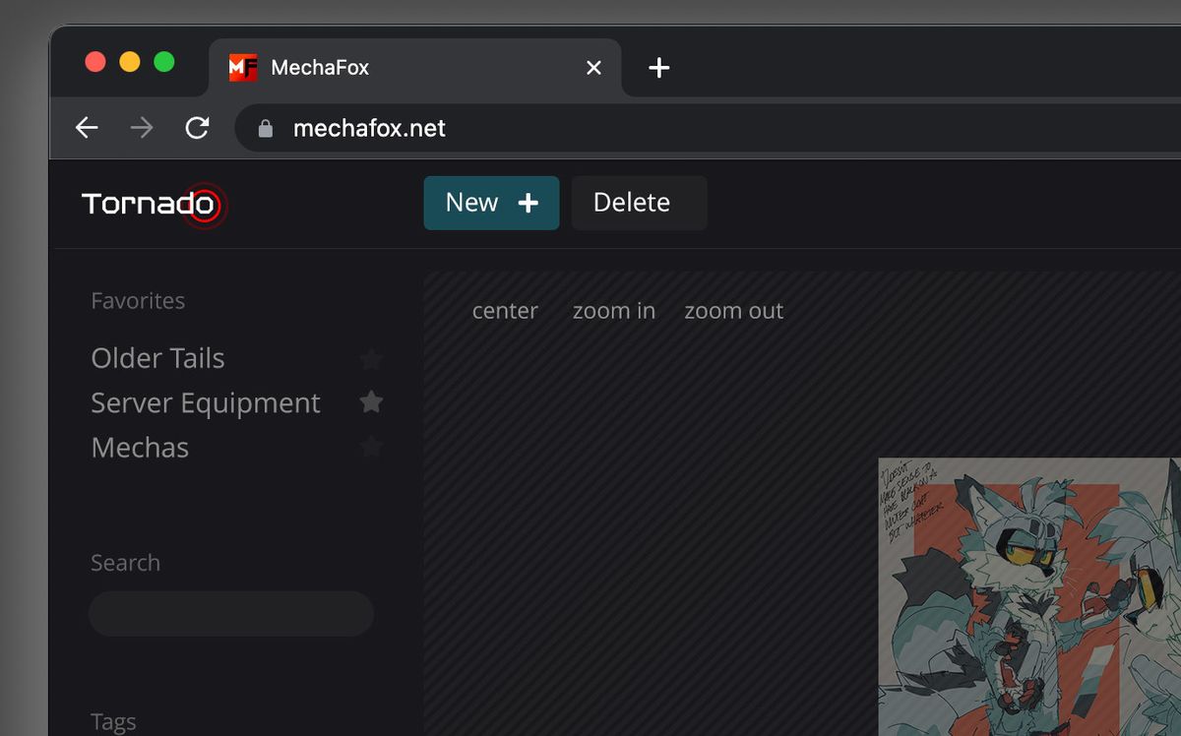Click the mechafox.net address bar
Viewport: 1181px width, 736px height.
(708, 128)
